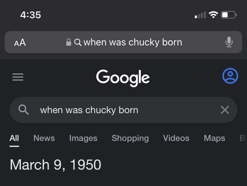Open the Google hamburger menu
The height and width of the screenshot is (186, 247).
[x=18, y=77]
